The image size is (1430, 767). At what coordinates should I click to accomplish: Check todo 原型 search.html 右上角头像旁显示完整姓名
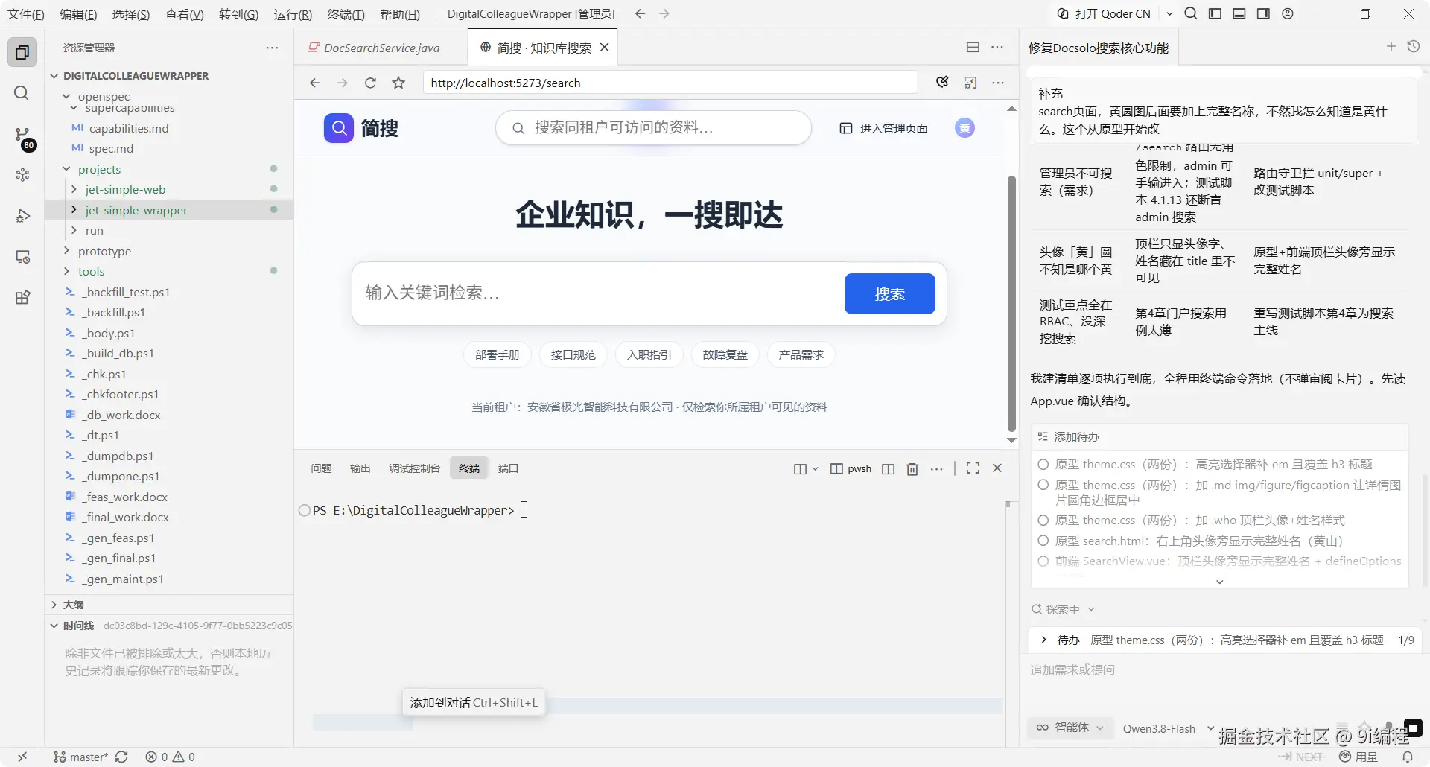click(x=1043, y=541)
